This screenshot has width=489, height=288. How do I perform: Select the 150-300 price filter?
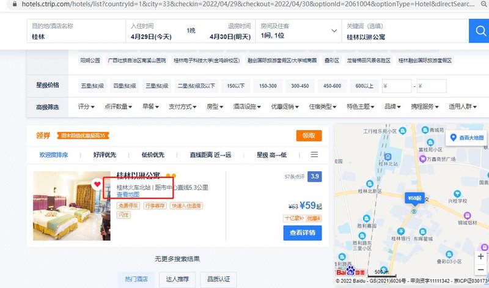268,86
